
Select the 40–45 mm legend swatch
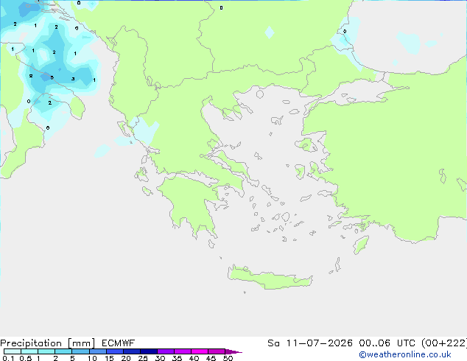coord(200,351)
